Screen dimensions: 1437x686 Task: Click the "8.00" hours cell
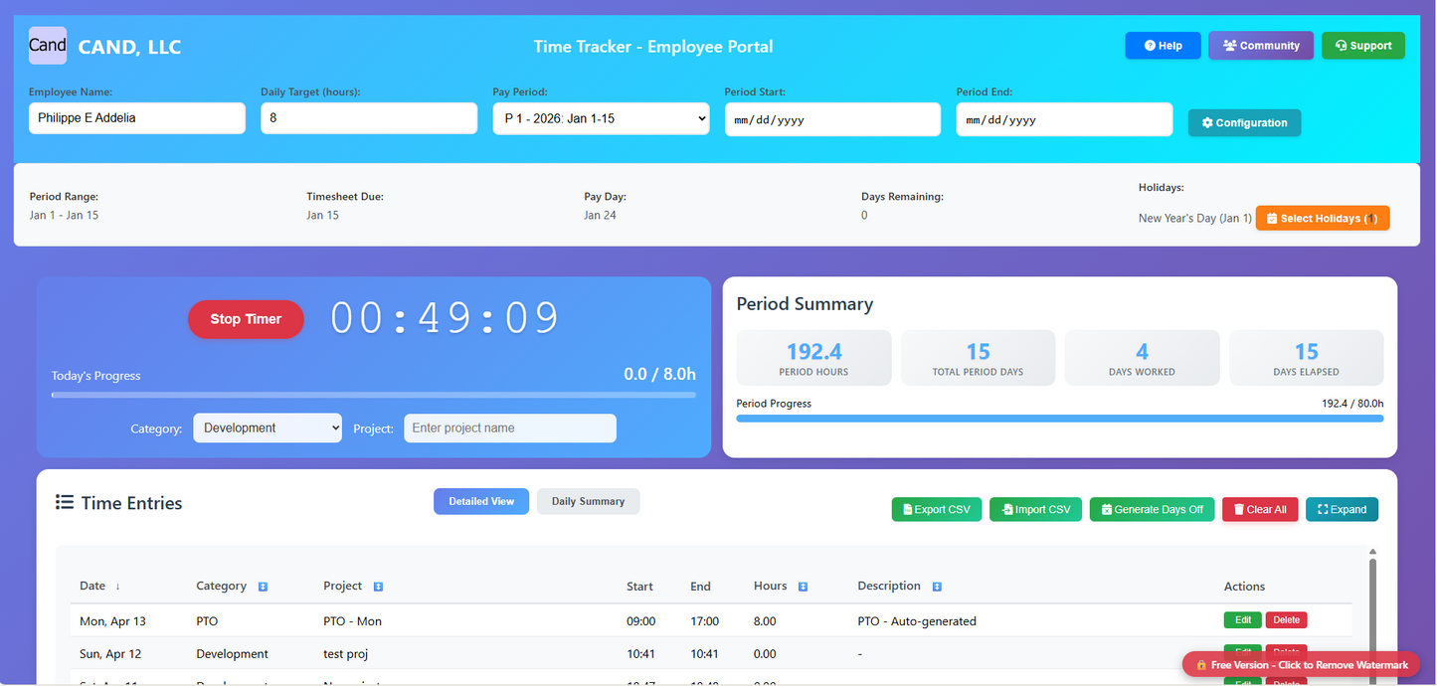[765, 621]
